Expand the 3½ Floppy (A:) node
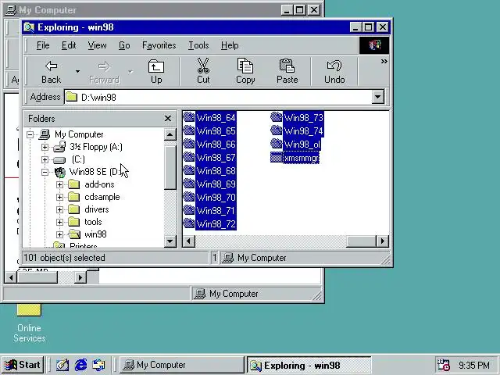The width and height of the screenshot is (500, 375). click(x=45, y=147)
